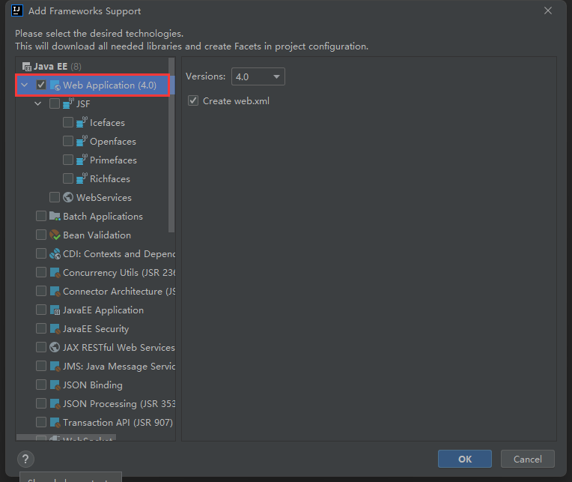The width and height of the screenshot is (572, 482).
Task: Click the JavaEE Security icon
Action: click(55, 328)
